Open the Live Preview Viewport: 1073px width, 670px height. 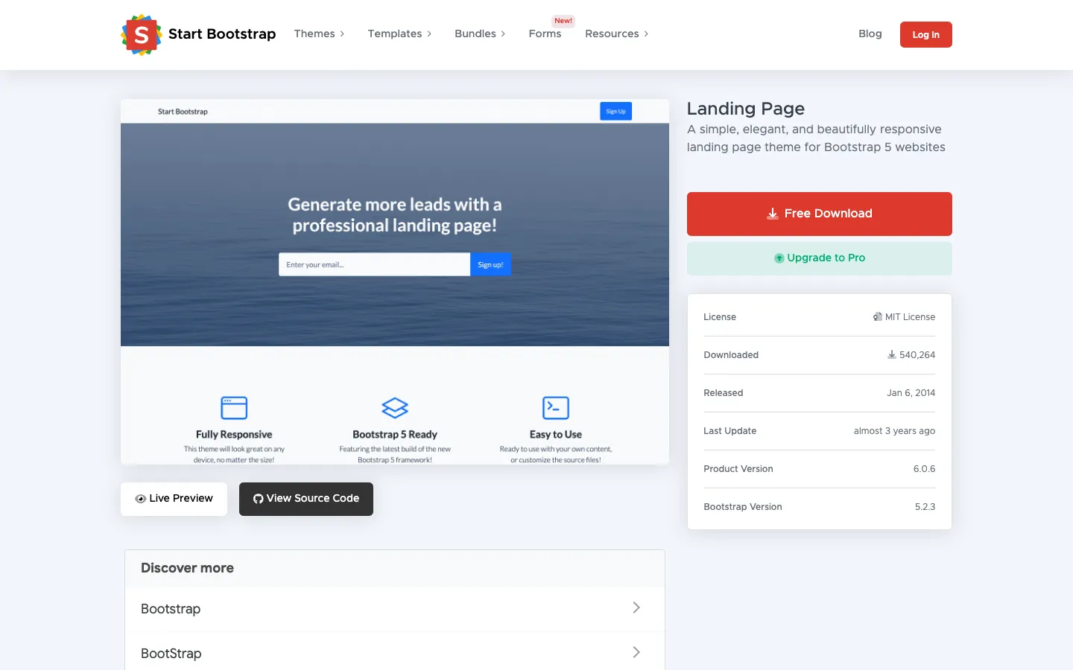coord(174,499)
